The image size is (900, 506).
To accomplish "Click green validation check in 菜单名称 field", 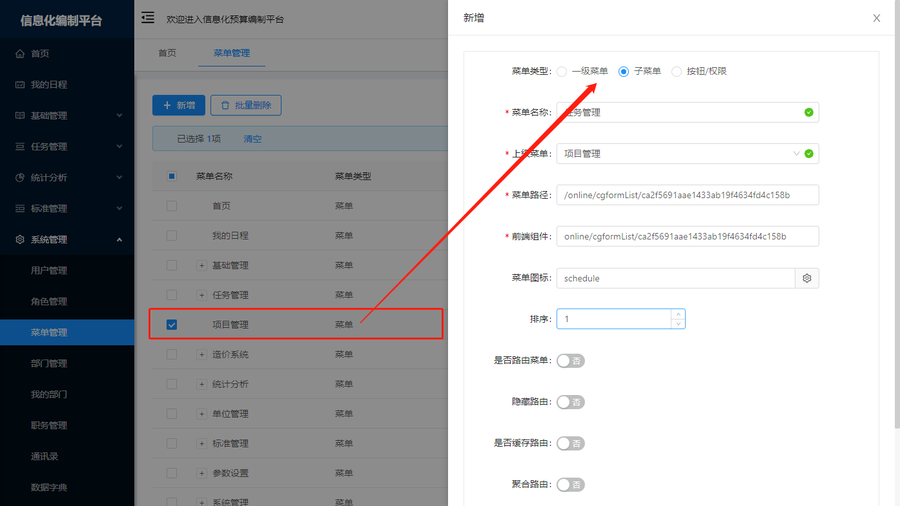I will click(809, 112).
